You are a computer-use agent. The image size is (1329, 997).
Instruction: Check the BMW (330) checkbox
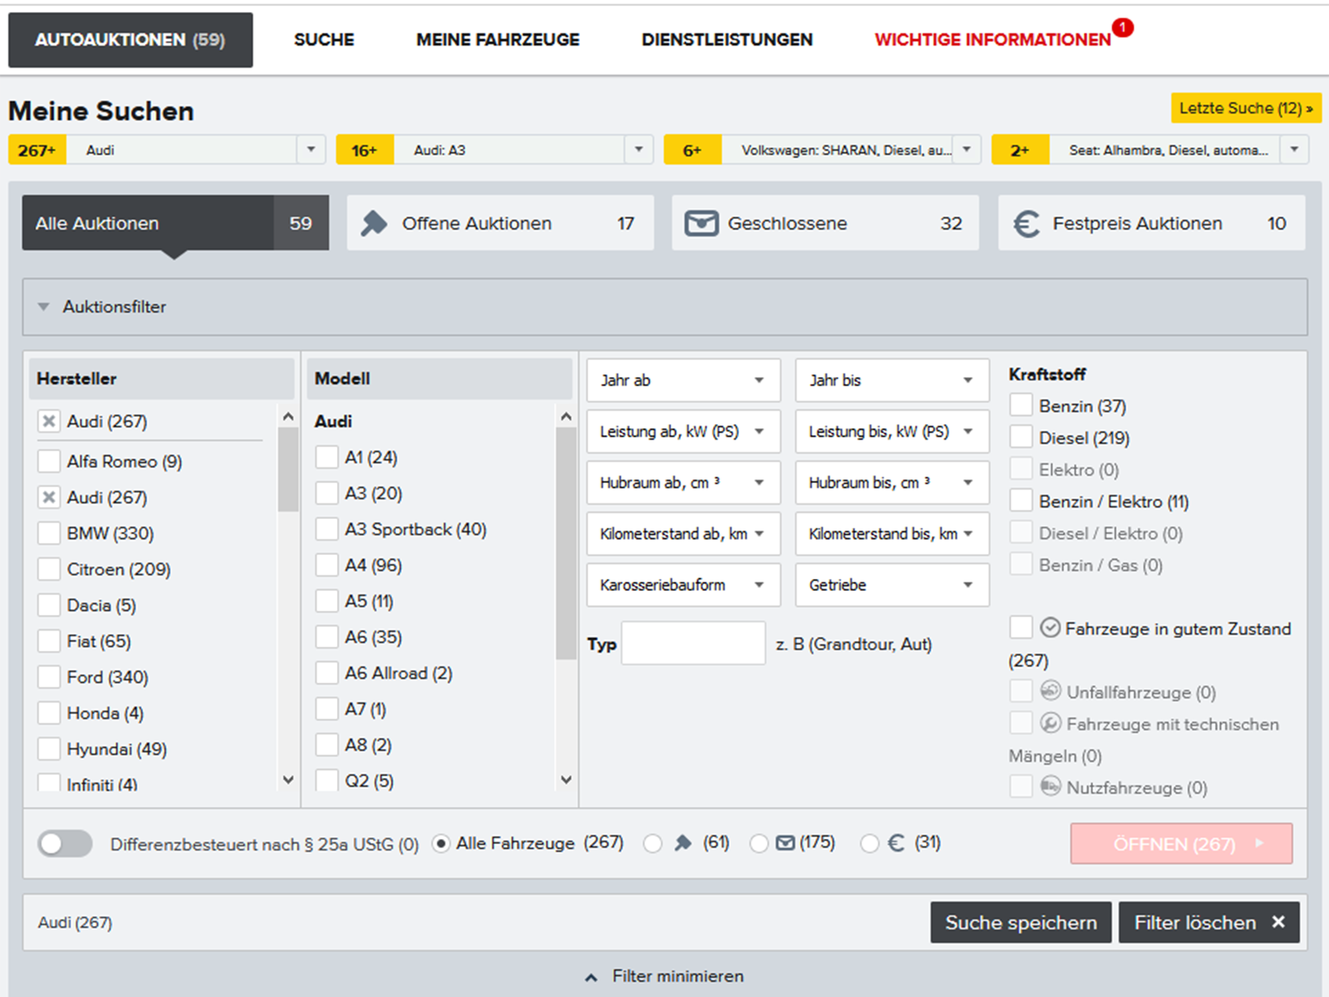pos(49,532)
